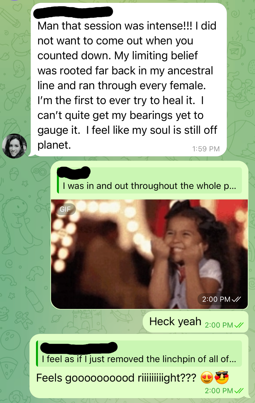Tap the sunglasses heart emoji

[222, 378]
